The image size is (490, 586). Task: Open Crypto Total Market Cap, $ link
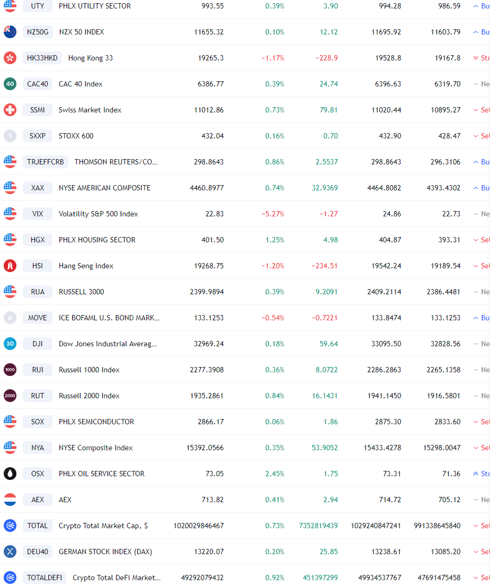coord(103,526)
